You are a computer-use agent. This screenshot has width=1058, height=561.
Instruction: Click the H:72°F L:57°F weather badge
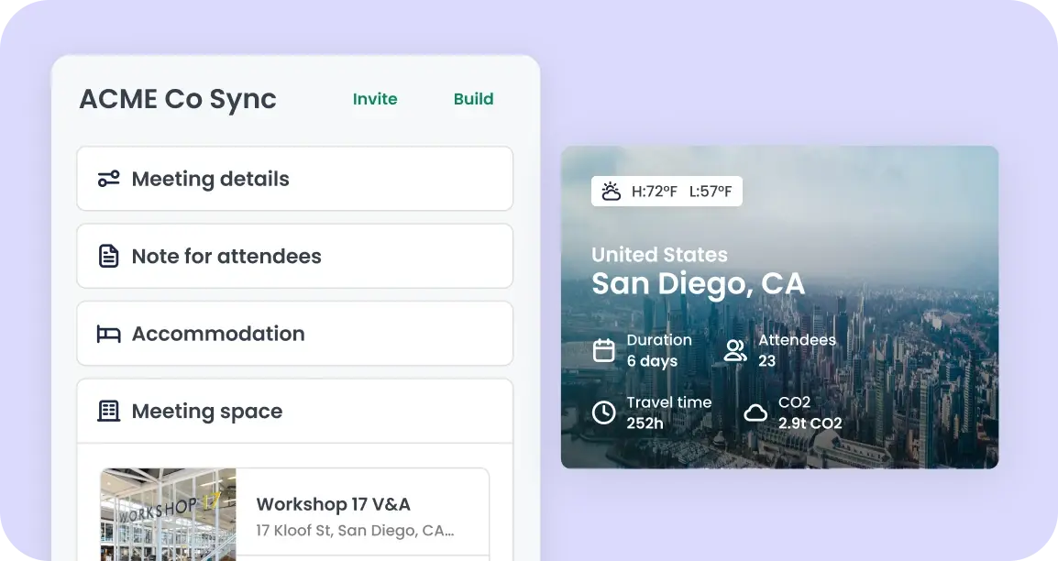667,192
